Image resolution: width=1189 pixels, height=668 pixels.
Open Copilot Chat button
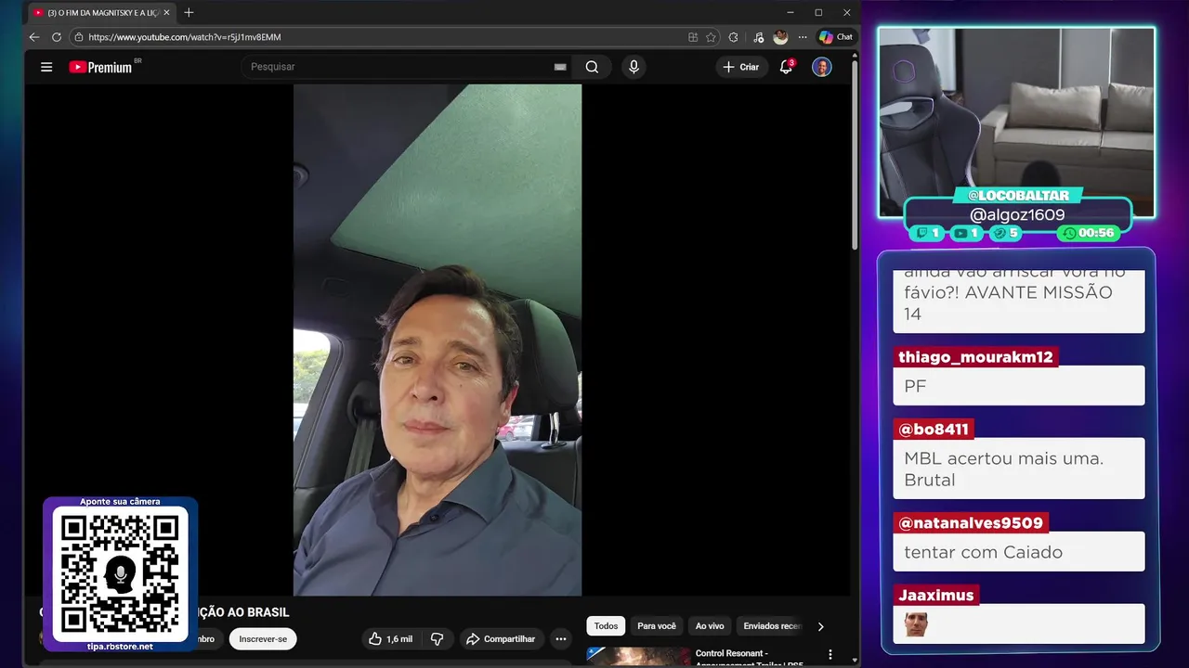point(836,37)
